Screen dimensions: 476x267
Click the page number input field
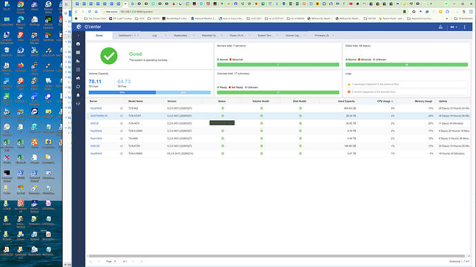tap(117, 261)
